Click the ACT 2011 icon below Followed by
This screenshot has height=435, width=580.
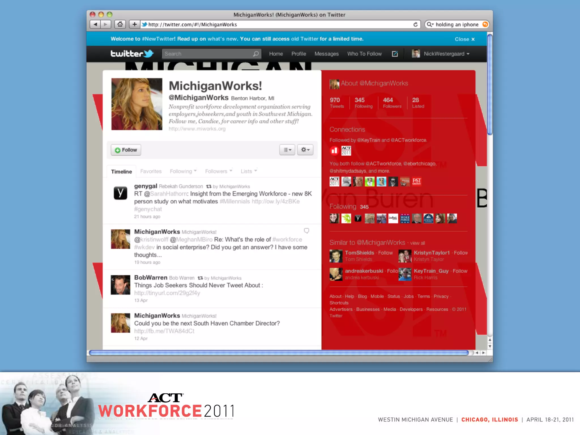[346, 151]
